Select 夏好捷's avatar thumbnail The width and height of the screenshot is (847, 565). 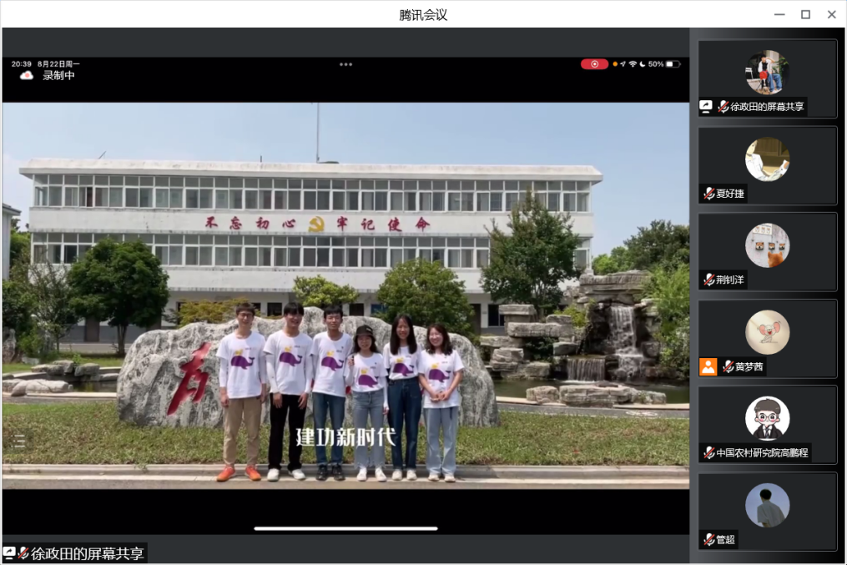(x=767, y=159)
